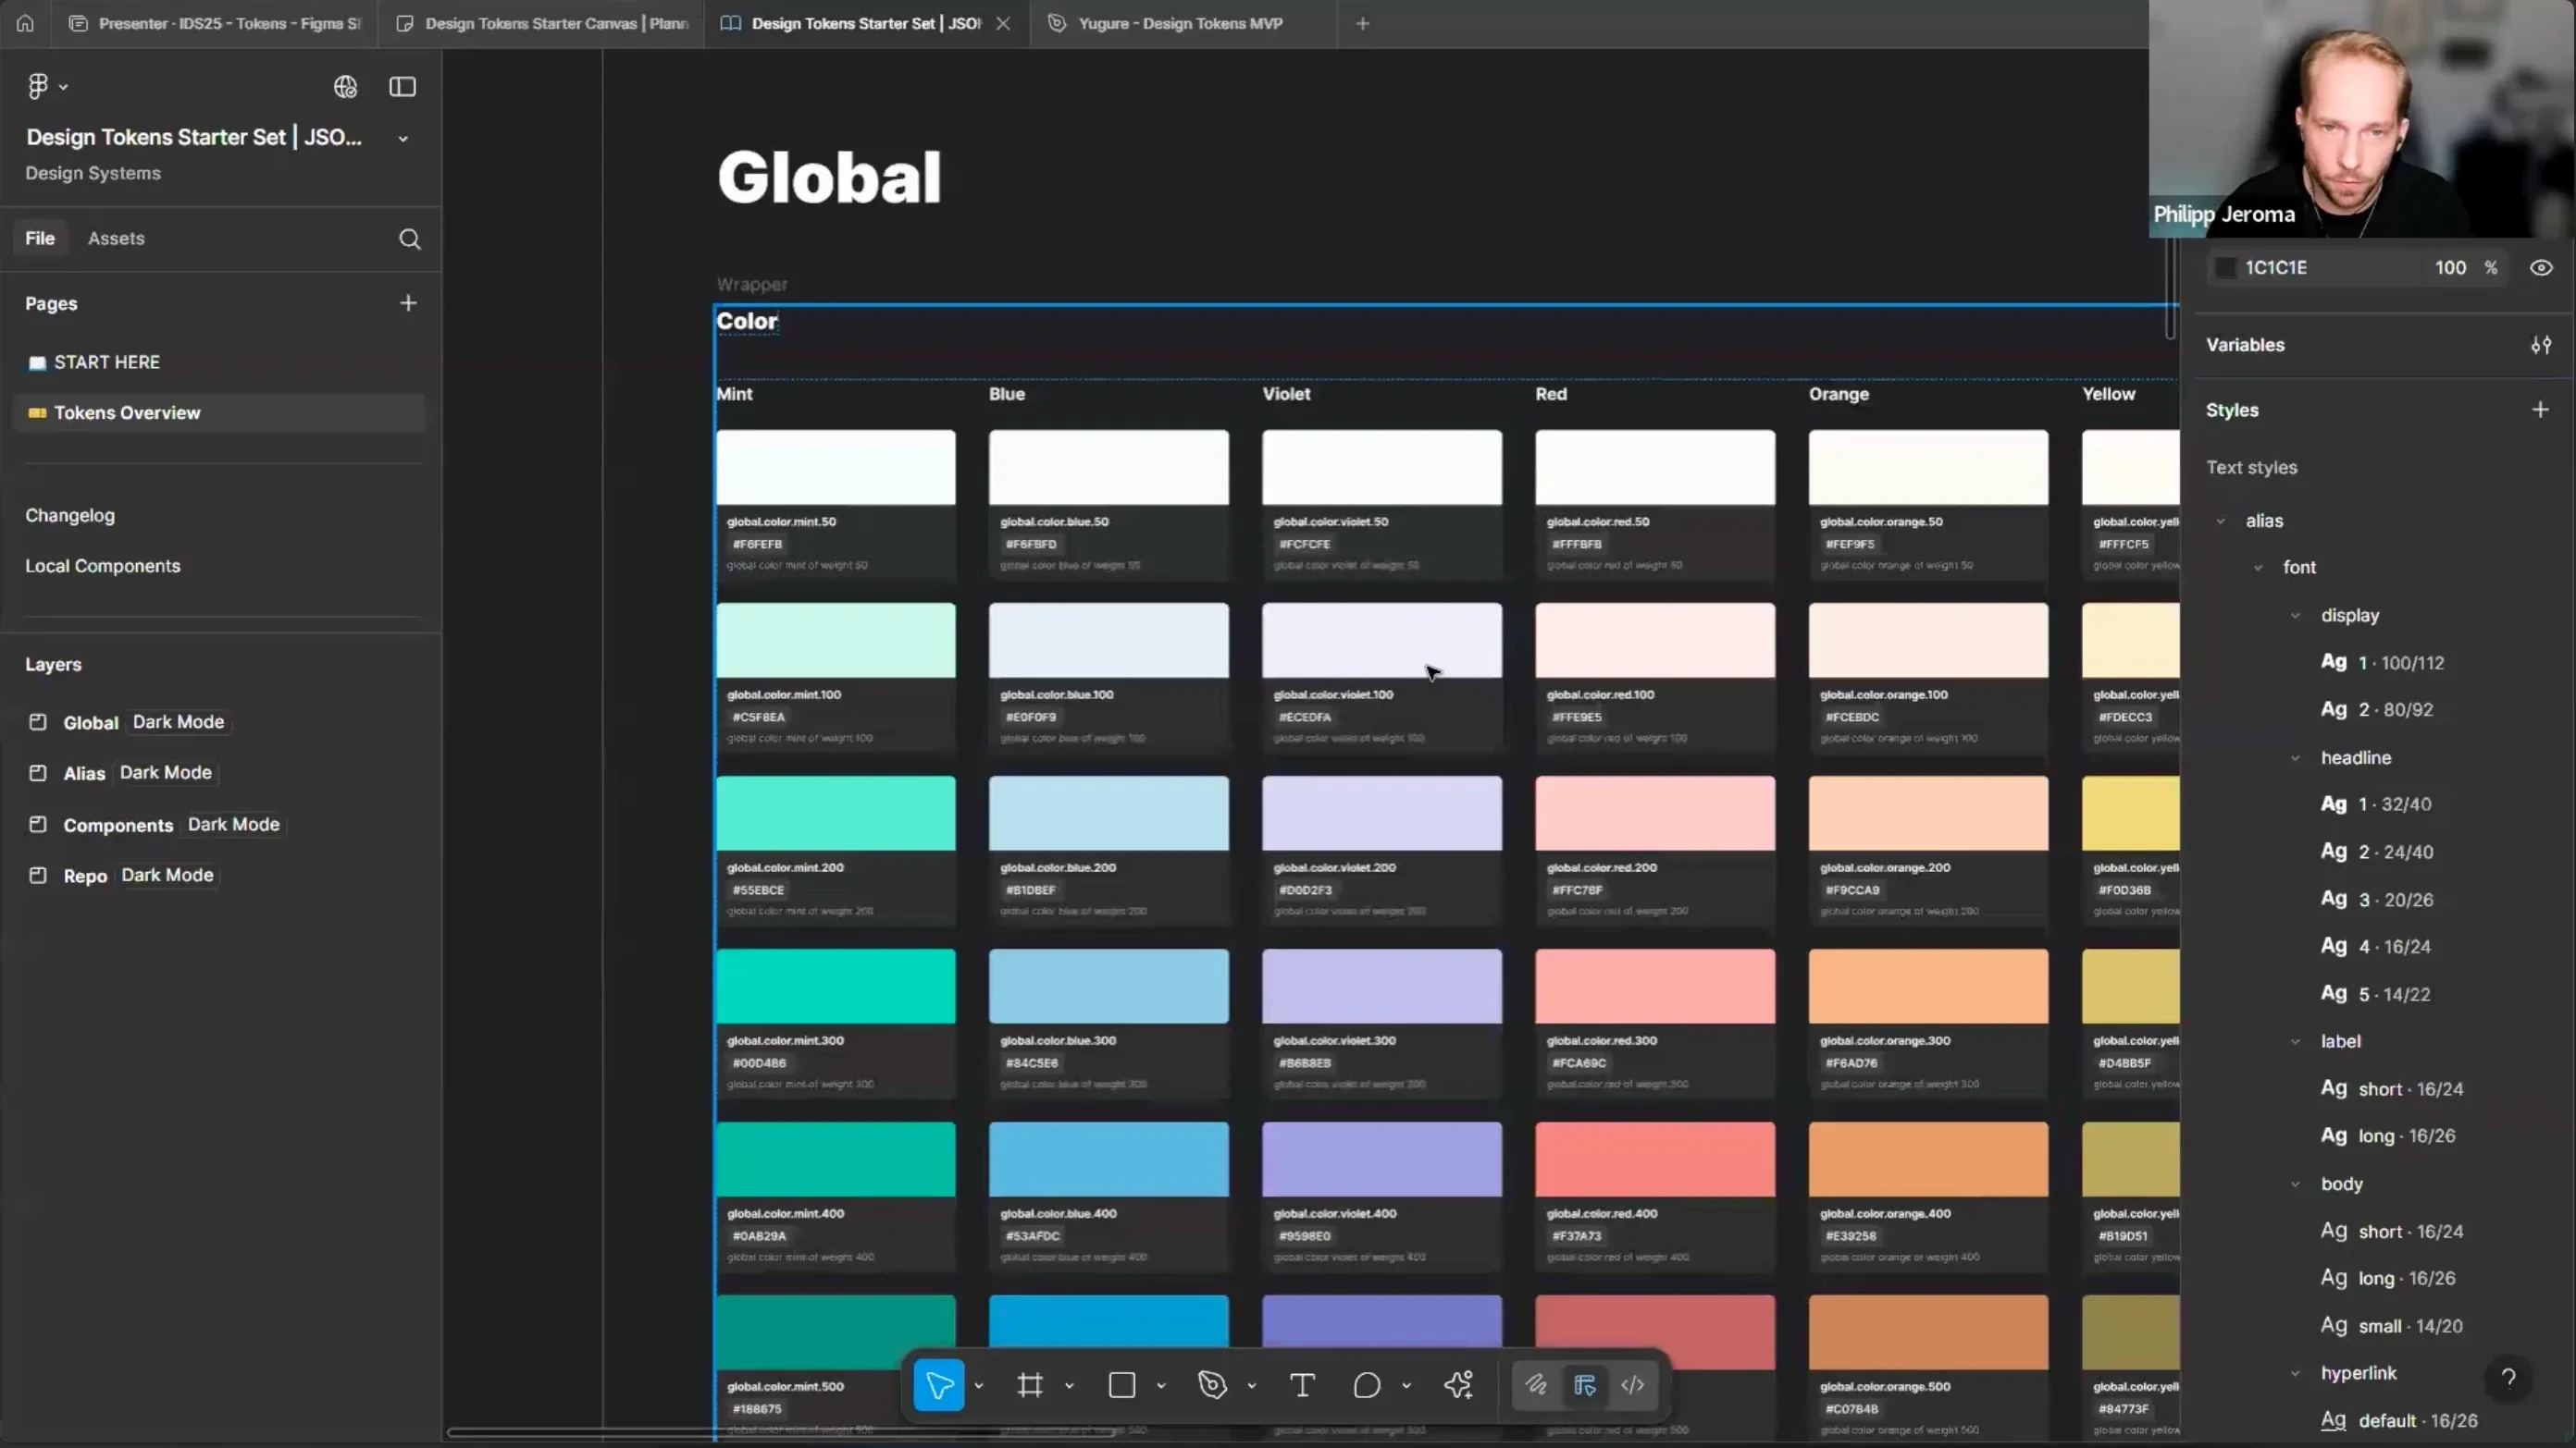2576x1448 pixels.
Task: Click the 1C1C1E color swatch
Action: pyautogui.click(x=2225, y=267)
